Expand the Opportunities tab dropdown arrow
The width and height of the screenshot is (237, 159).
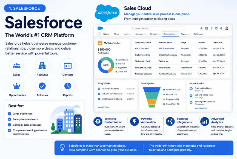pyautogui.click(x=177, y=34)
